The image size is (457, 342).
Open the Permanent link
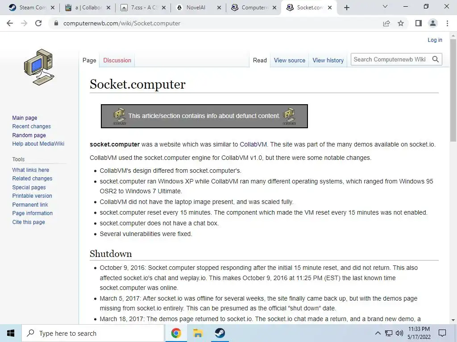30,204
